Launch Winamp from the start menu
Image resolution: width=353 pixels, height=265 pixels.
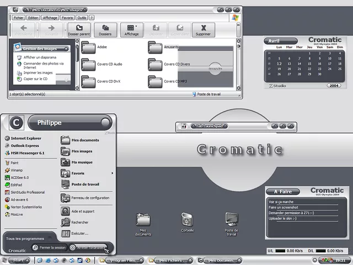point(17,170)
